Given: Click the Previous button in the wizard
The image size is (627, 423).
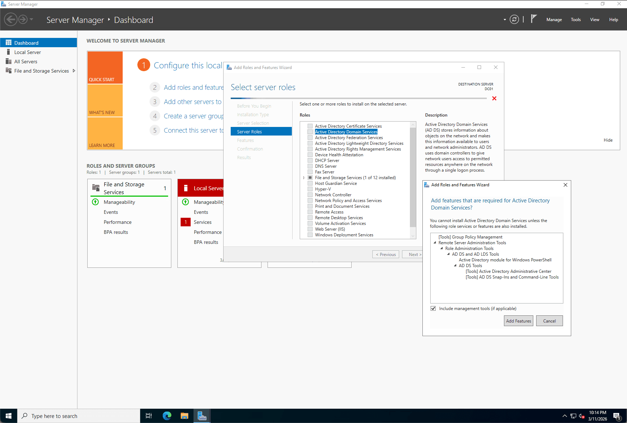Looking at the screenshot, I should tap(386, 254).
